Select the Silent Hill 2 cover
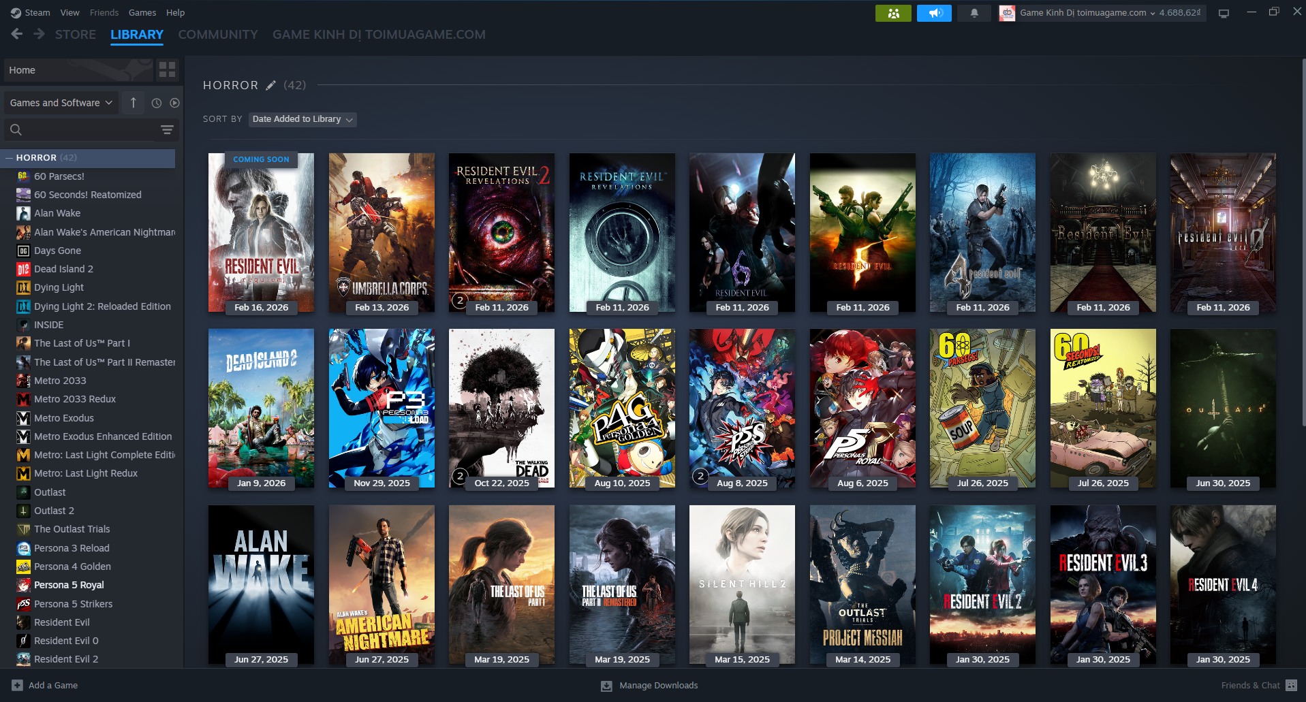The height and width of the screenshot is (702, 1306). pyautogui.click(x=742, y=584)
